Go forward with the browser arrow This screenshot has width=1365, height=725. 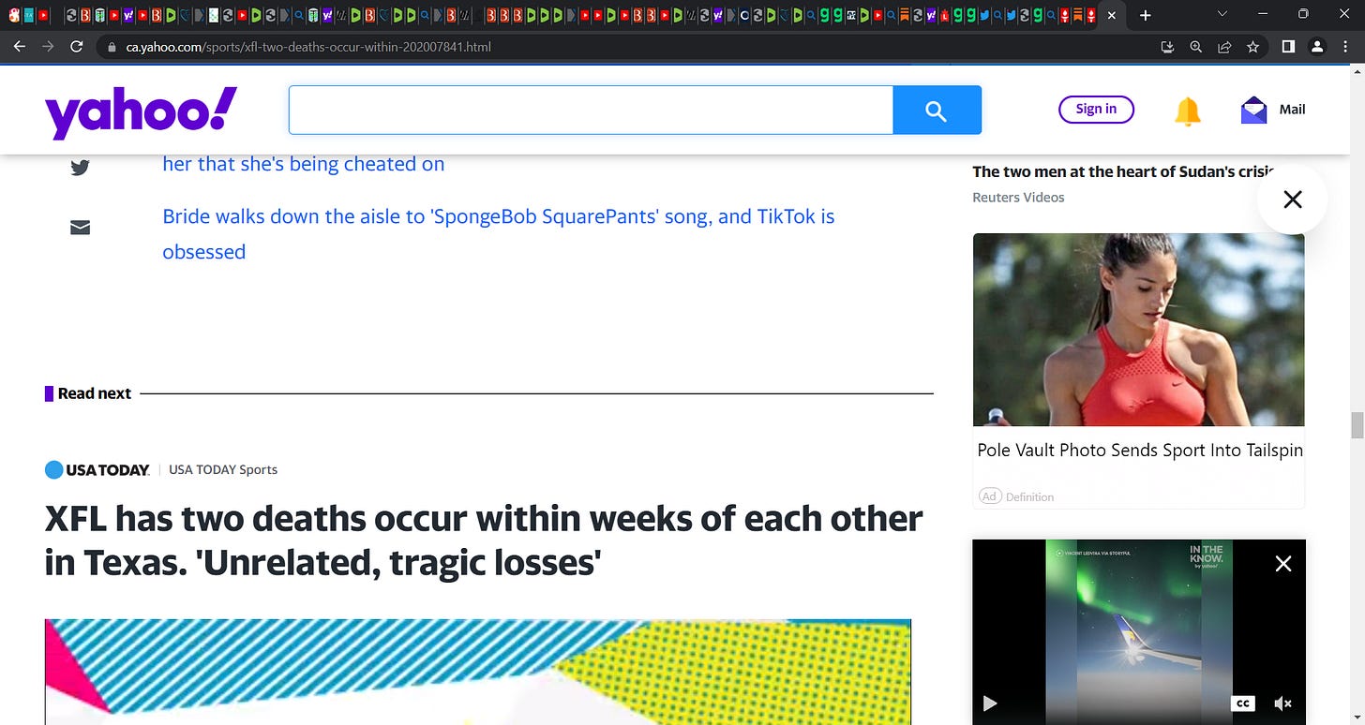tap(48, 46)
